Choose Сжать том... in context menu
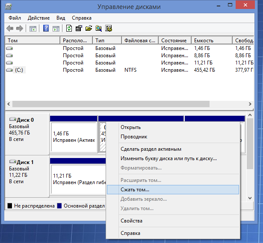 (173, 190)
